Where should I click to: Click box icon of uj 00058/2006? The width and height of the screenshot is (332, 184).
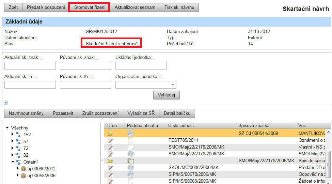pos(23,175)
